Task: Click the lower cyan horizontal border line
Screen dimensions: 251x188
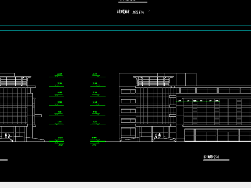Action: tap(125, 31)
